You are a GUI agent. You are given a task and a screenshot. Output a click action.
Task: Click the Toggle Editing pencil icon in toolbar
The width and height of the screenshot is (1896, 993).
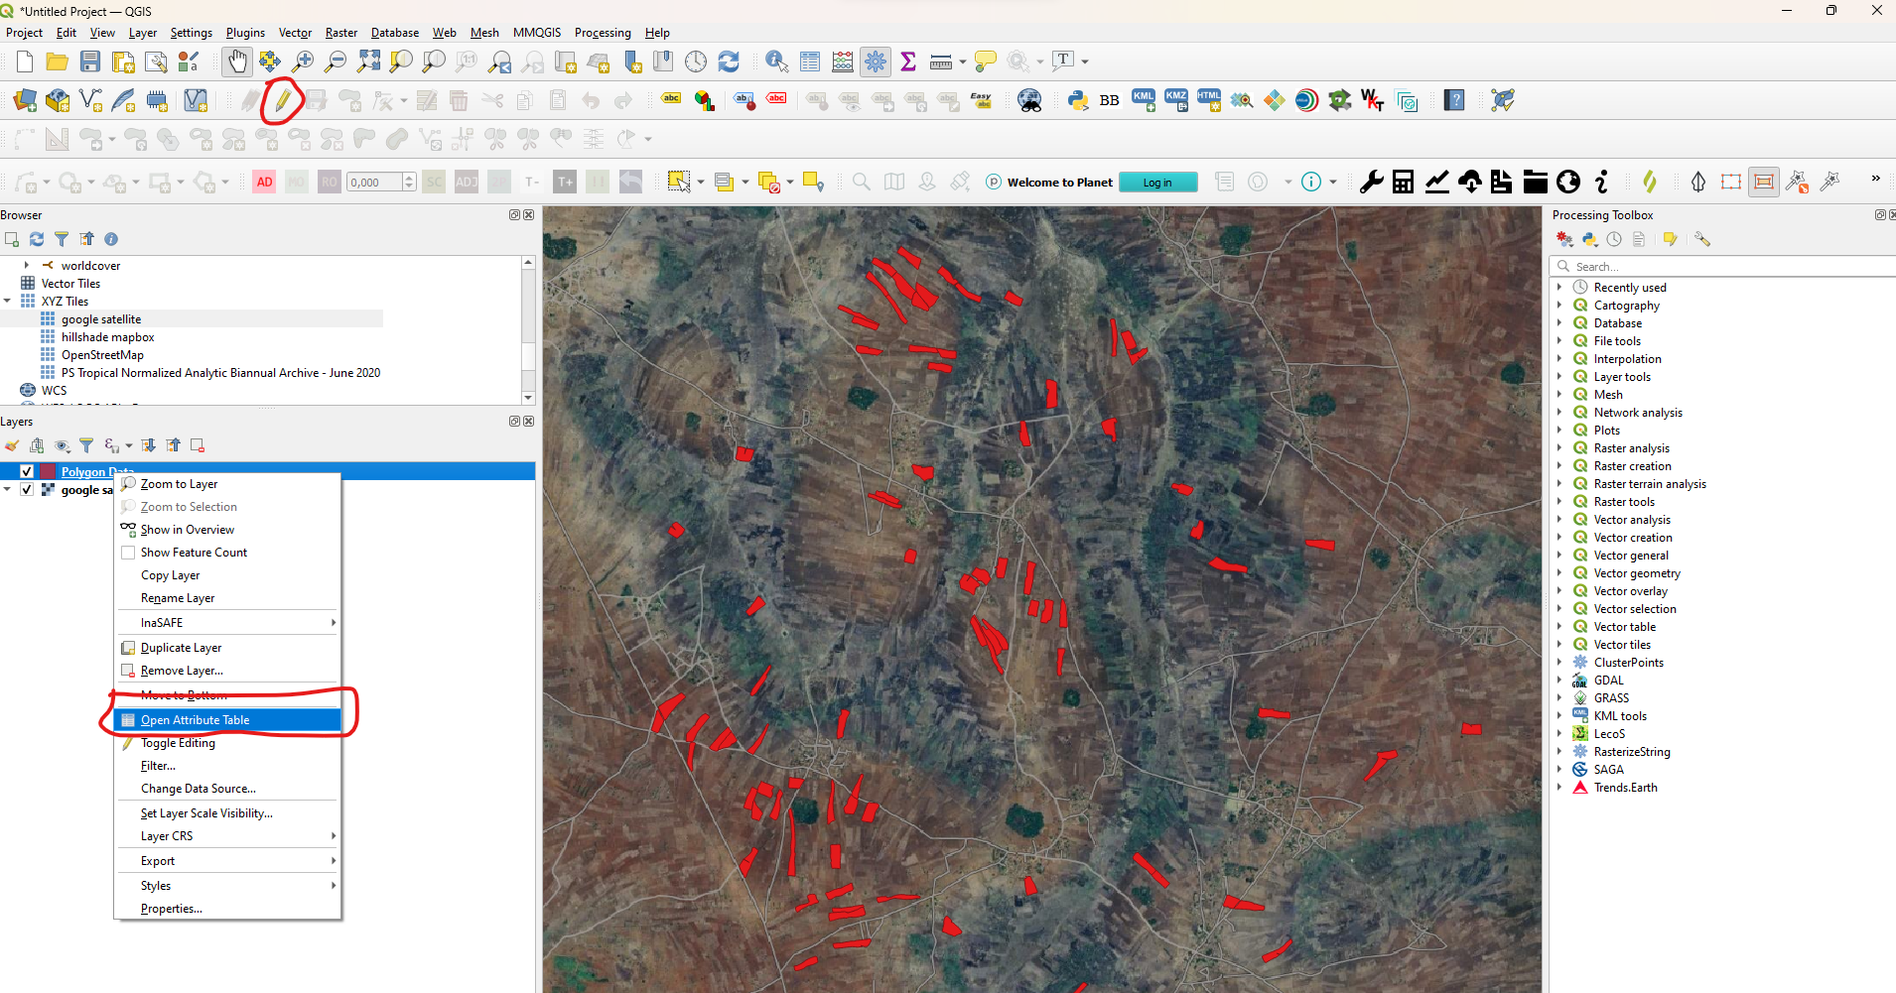283,100
